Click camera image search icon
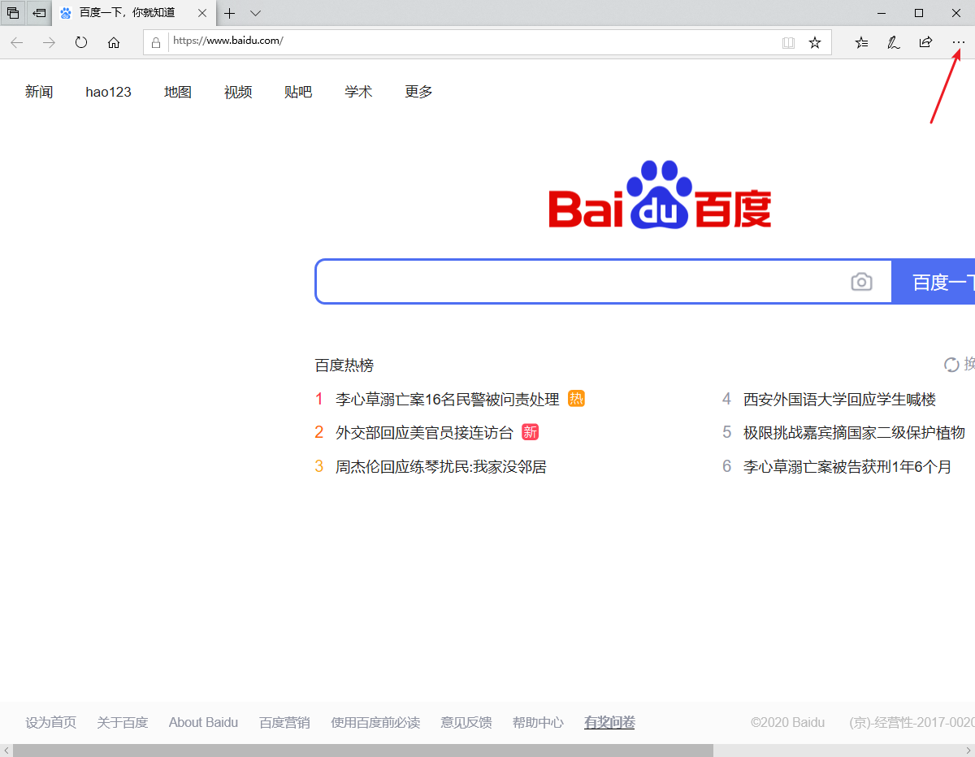 click(x=861, y=282)
